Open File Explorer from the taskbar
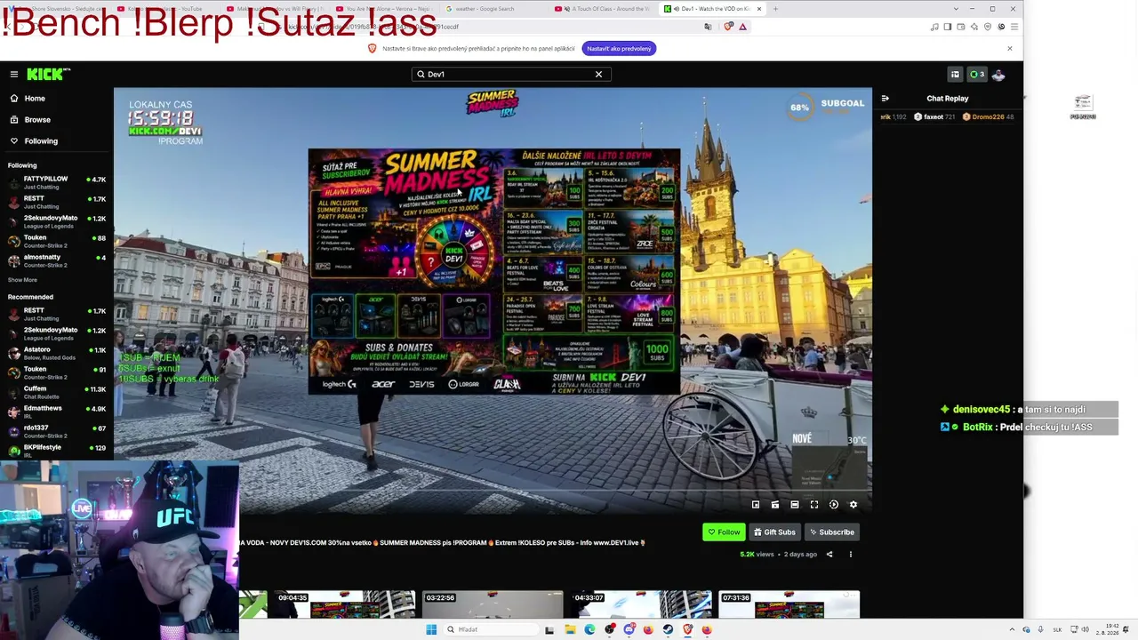 [x=570, y=629]
